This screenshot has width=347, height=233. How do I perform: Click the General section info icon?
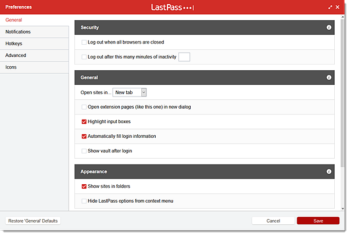coord(328,77)
